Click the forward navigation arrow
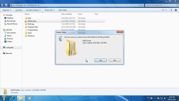Screen dimensions: 179x101 [x=6, y=5]
